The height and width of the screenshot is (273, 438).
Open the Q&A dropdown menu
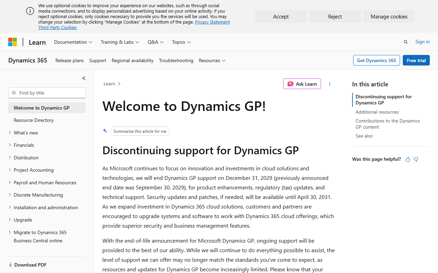(x=156, y=42)
